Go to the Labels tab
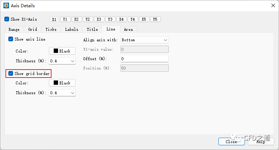279x150 pixels. (71, 29)
